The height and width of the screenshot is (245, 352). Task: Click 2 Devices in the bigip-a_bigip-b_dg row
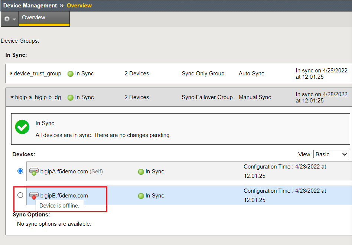(x=137, y=97)
